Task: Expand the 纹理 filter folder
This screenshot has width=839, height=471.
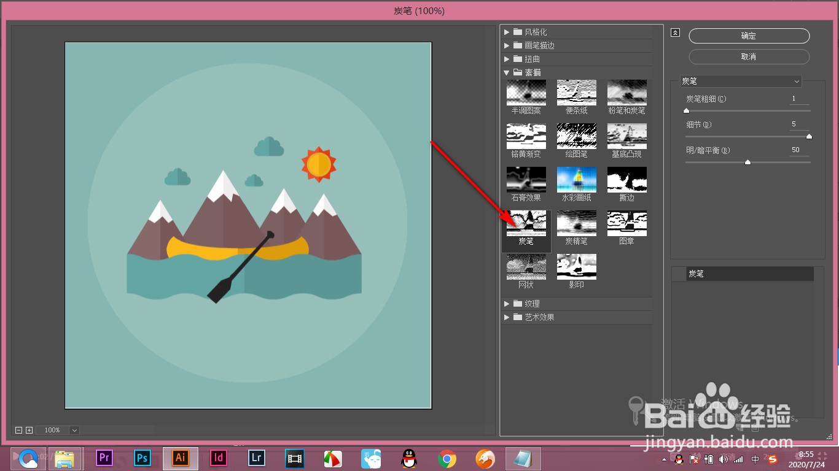Action: click(507, 304)
